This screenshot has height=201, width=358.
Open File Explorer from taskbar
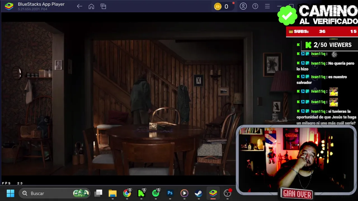click(112, 193)
